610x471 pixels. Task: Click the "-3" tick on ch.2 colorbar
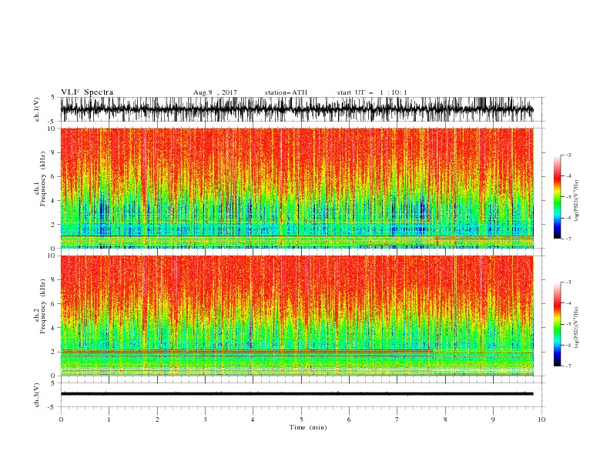pyautogui.click(x=568, y=282)
